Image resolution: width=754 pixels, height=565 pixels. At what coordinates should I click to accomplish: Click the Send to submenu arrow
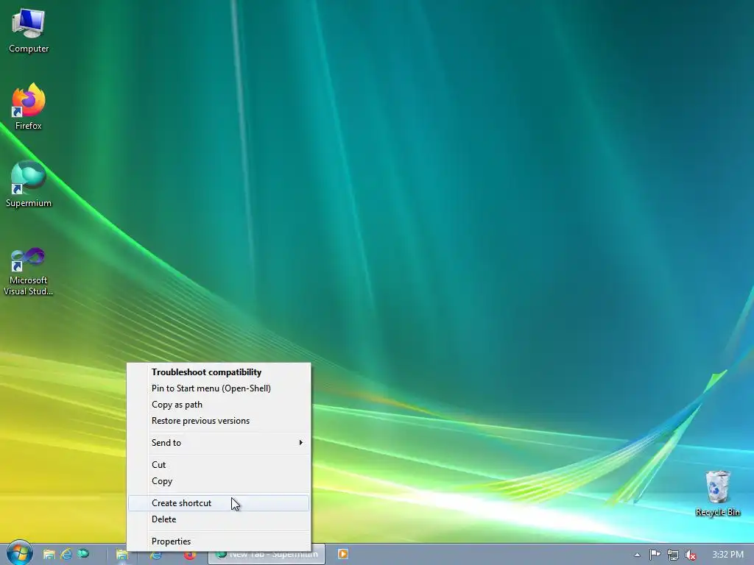point(301,442)
